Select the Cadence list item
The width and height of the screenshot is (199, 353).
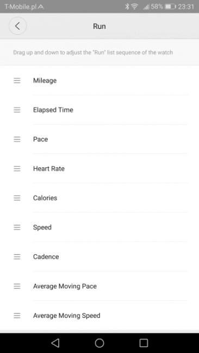[100, 257]
